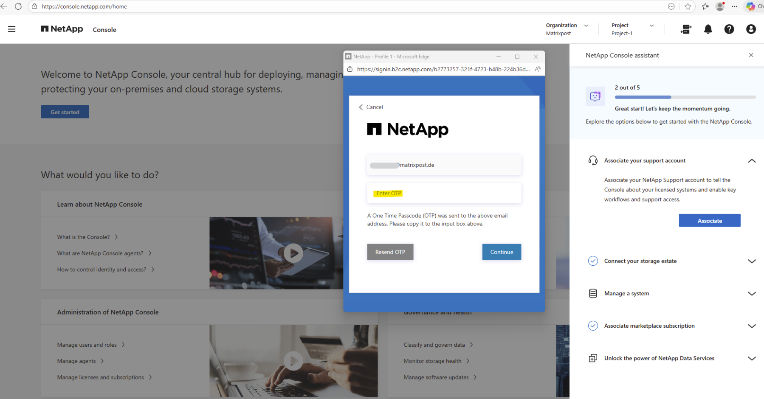
Task: Open the user account profile icon
Action: [751, 29]
